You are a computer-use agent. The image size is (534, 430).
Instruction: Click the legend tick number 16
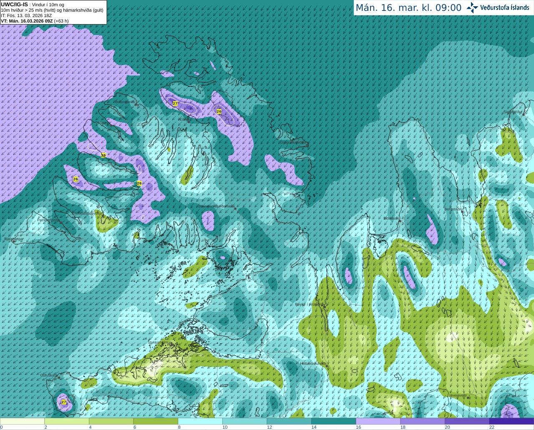[358, 427]
